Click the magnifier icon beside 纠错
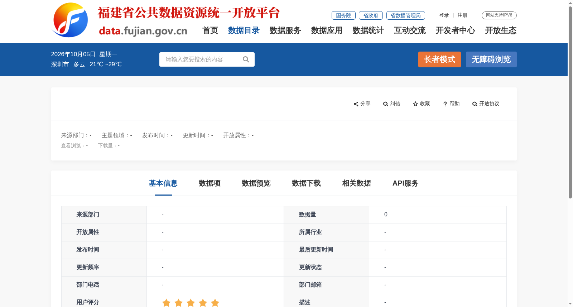Screen dimensions: 573x307 click(386, 104)
